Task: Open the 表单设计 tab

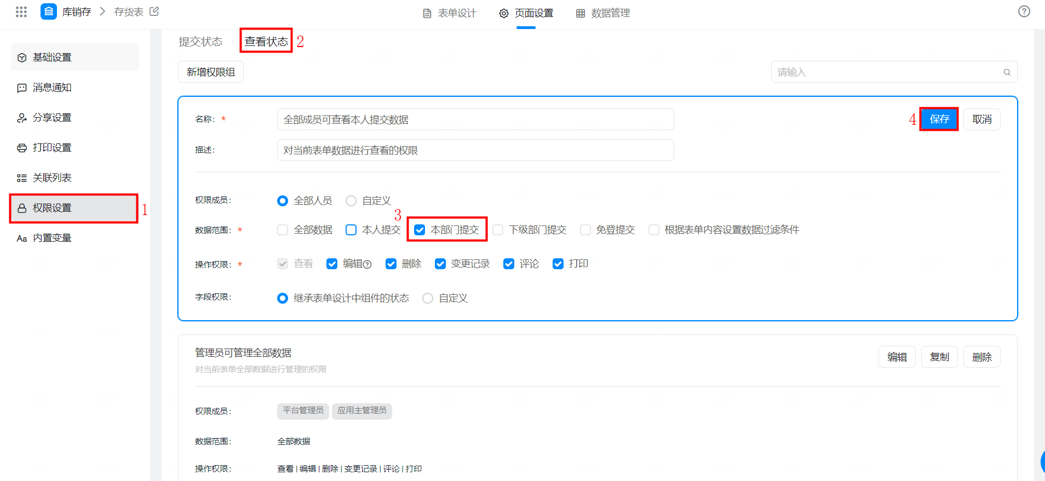Action: click(x=450, y=13)
